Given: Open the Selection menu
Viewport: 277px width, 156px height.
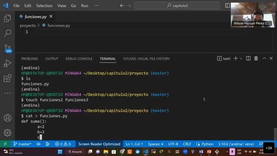Looking at the screenshot, I should [x=44, y=6].
